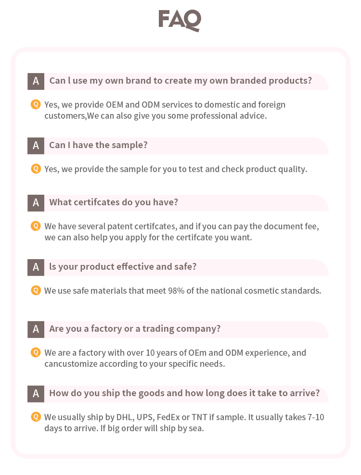Click the A icon beside the certificates question

point(36,203)
